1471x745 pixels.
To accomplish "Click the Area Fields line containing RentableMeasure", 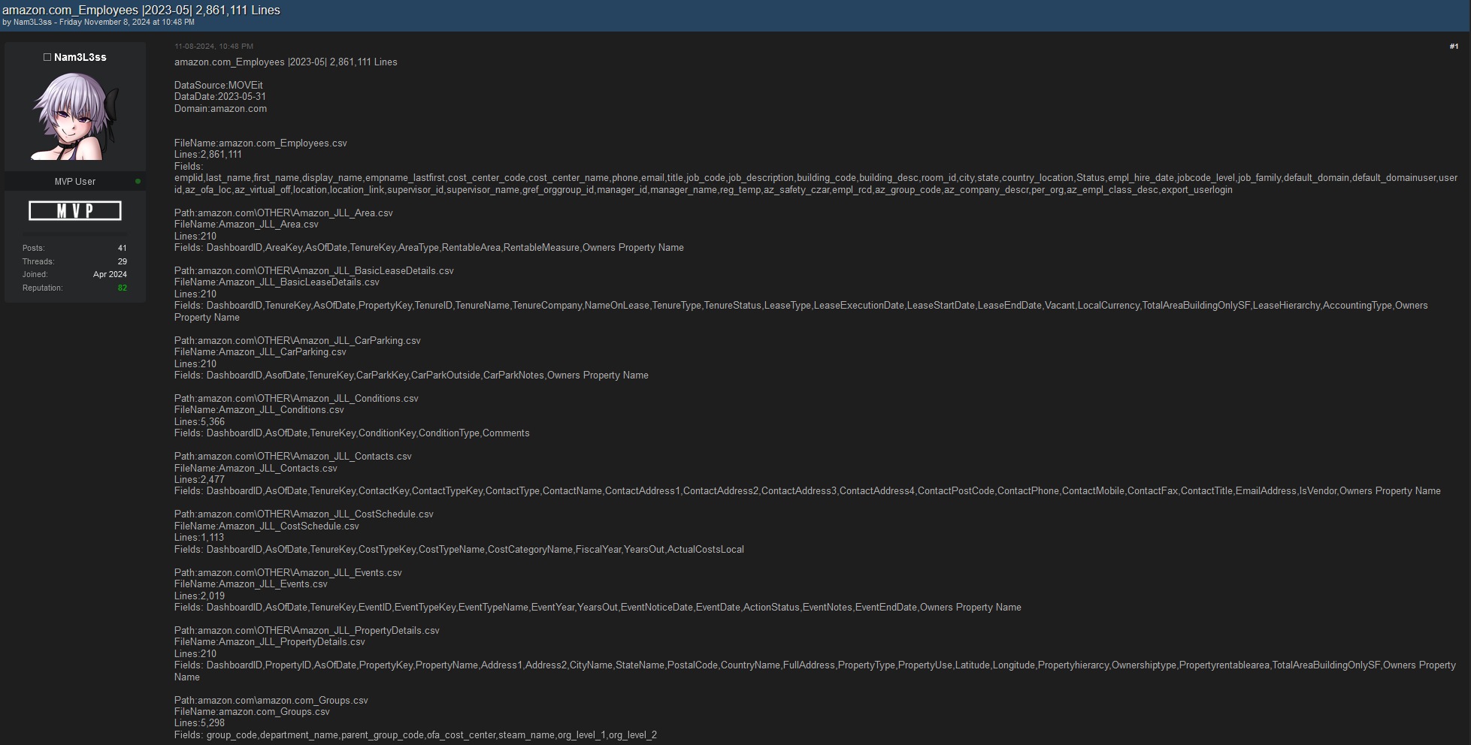I will coord(429,248).
